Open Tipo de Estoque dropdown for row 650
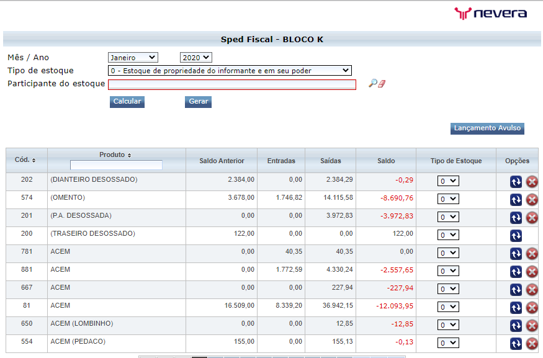Screen dimensions: 543x358 [x=448, y=325]
